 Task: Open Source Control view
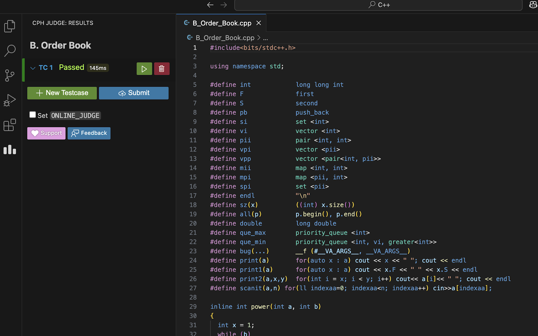[x=10, y=75]
